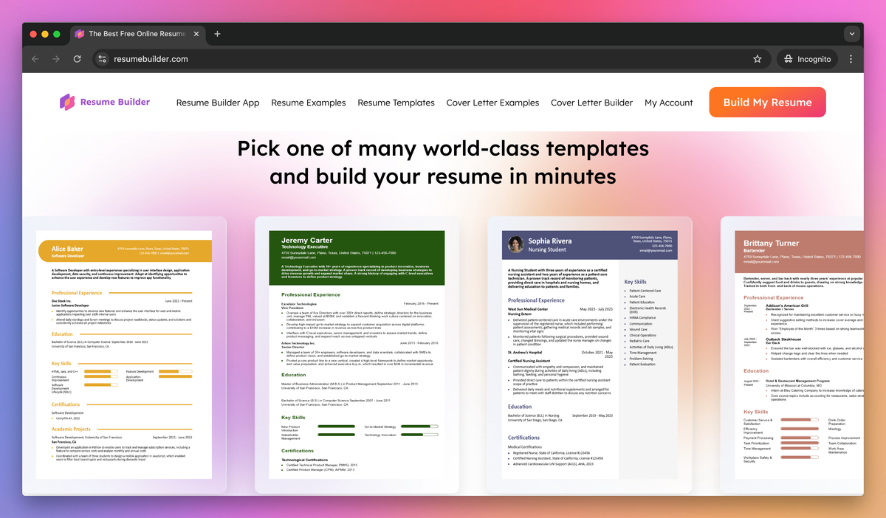Click the 'Pick one of many world-class templates' heading
This screenshot has width=886, height=518.
443,148
